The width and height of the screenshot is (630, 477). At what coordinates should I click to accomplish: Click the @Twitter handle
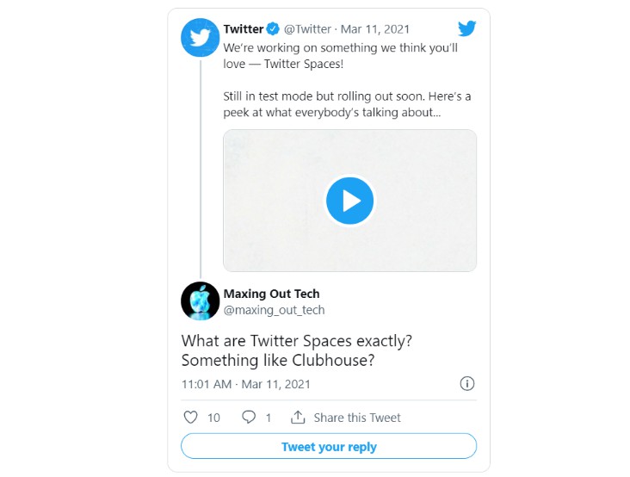tap(307, 29)
